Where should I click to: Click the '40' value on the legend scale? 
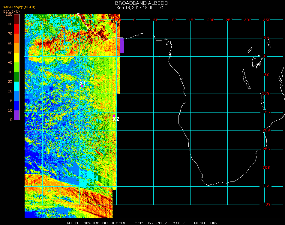(x=10, y=62)
